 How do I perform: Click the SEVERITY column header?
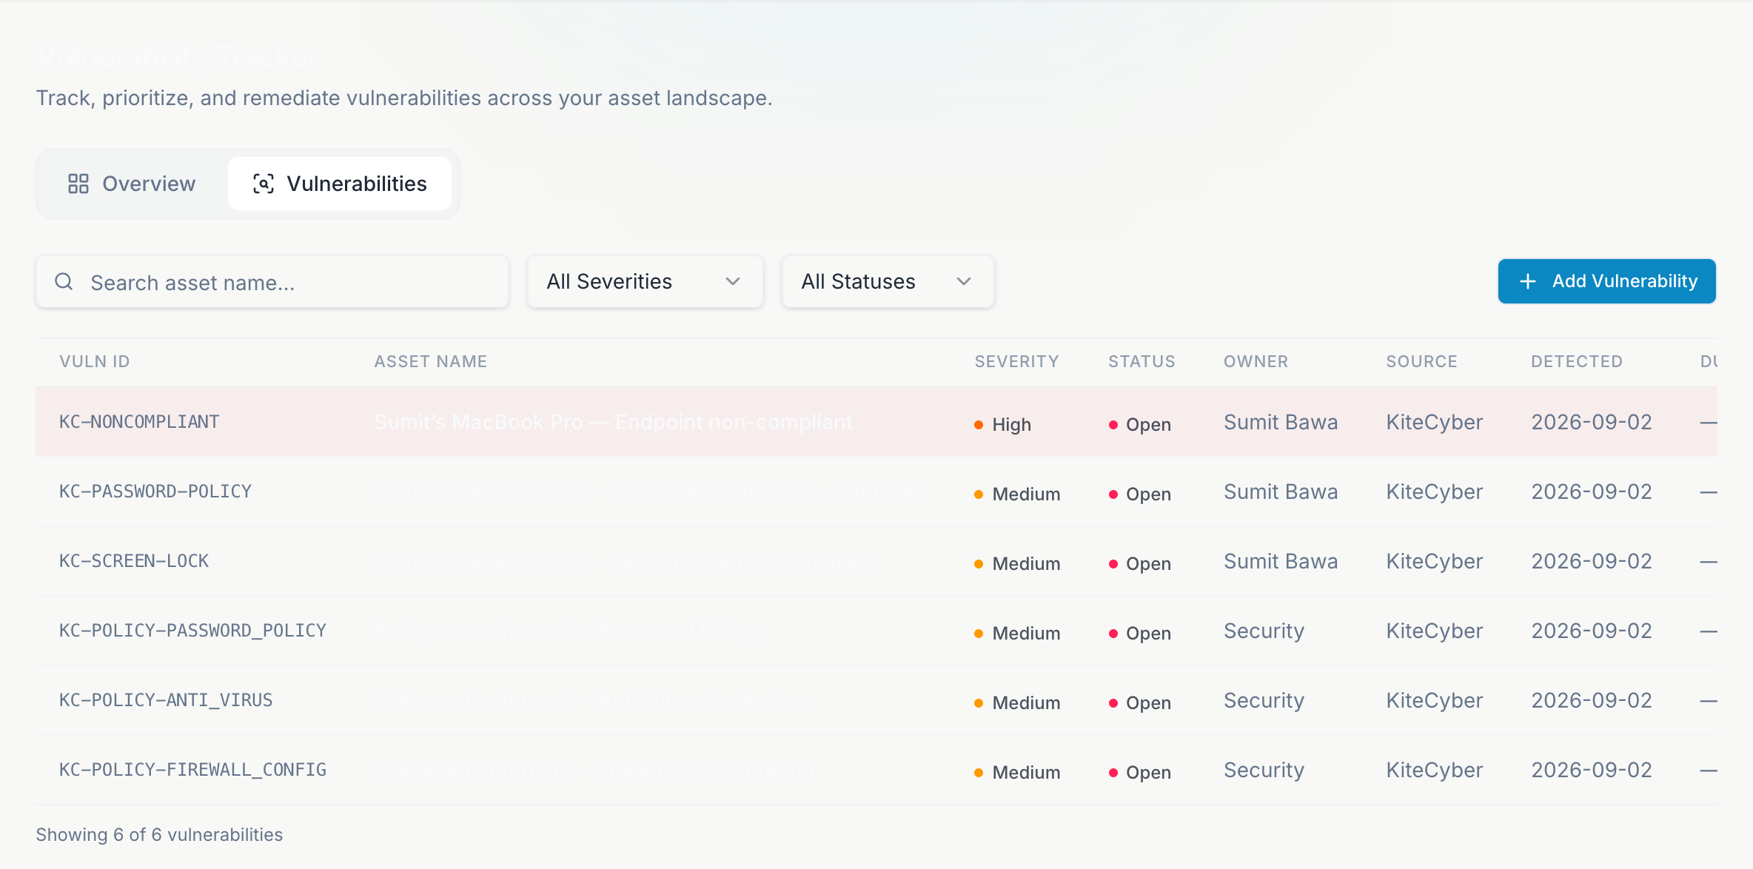point(1016,361)
